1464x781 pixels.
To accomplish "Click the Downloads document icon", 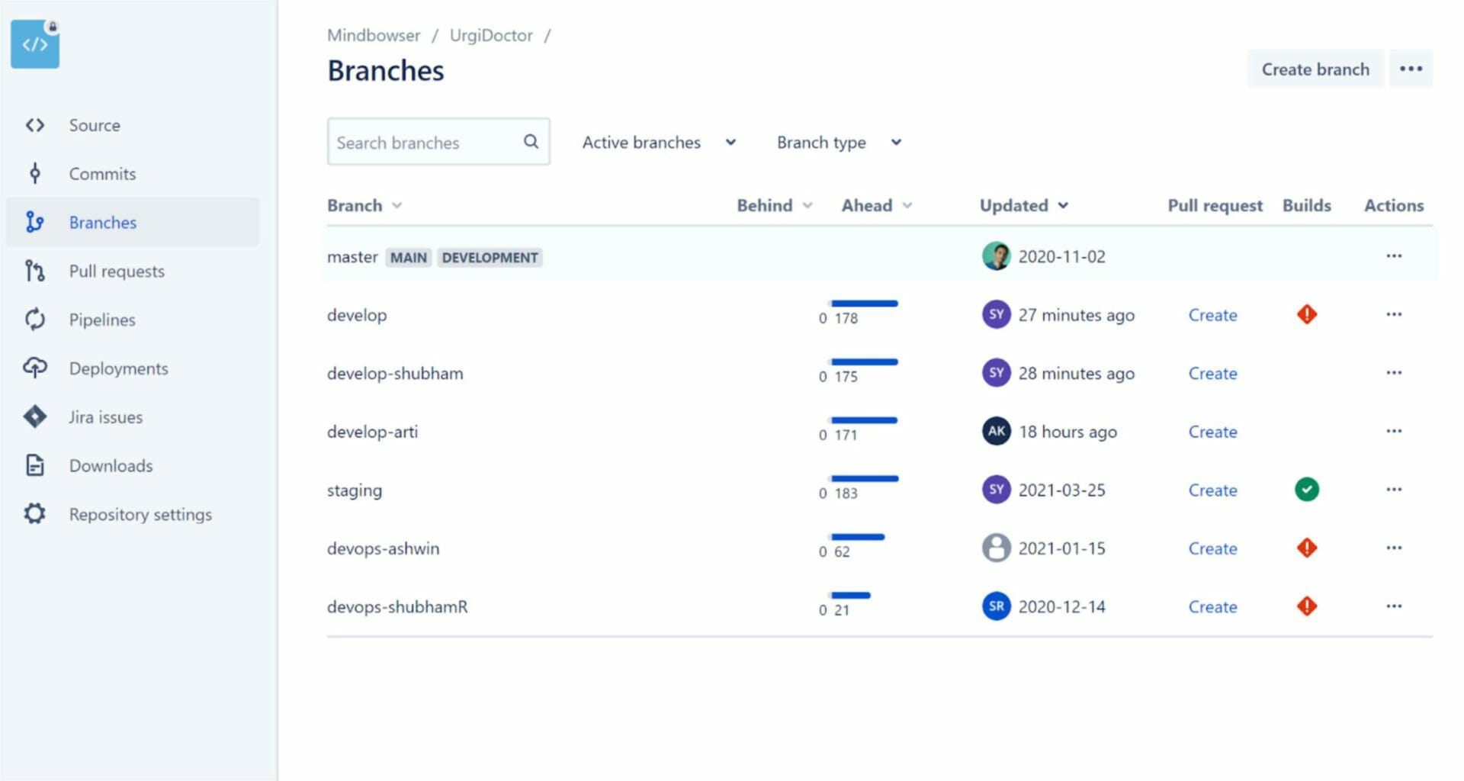I will [35, 465].
